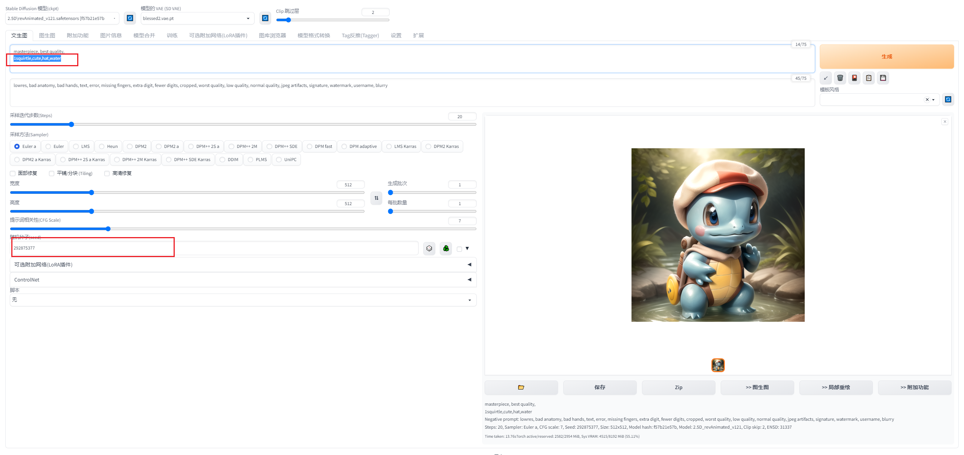Swap width and height values
Viewport: 964px width, 455px height.
(x=377, y=198)
